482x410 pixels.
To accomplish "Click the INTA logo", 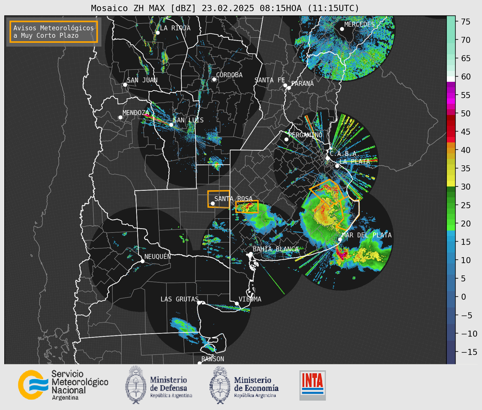I will [x=313, y=385].
